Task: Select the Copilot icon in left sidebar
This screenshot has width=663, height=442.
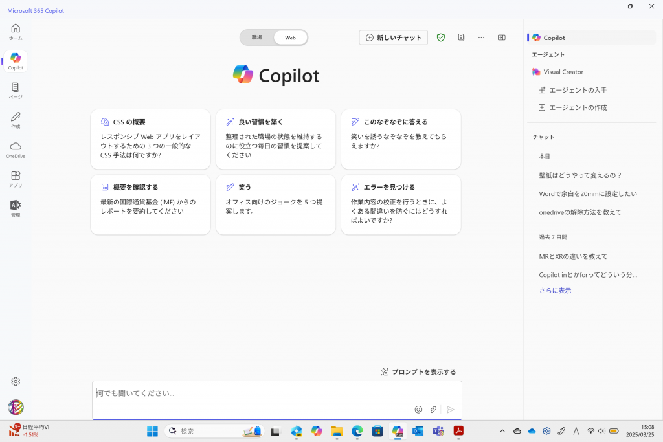Action: coord(16,61)
